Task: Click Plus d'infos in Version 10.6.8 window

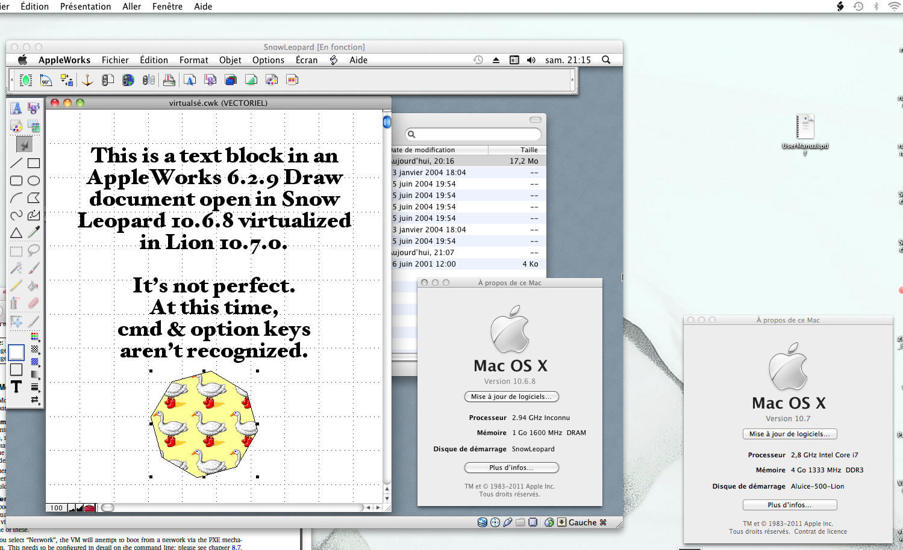Action: click(x=511, y=468)
